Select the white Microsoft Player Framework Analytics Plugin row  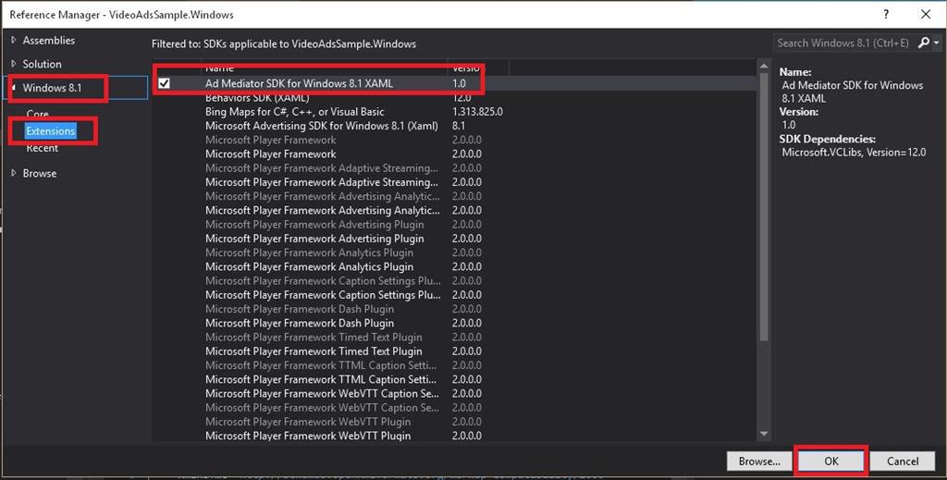pos(453,267)
